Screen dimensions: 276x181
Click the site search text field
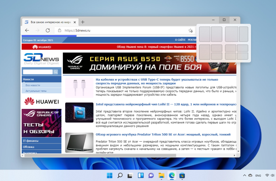(x=38, y=72)
